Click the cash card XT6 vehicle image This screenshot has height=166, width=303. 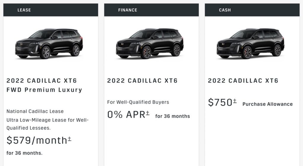[251, 44]
